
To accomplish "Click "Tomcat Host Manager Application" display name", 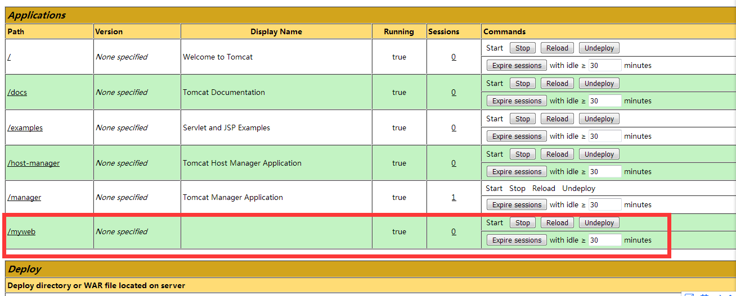I will [242, 163].
